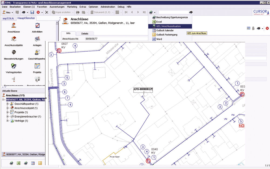Click the Save floppy disk icon
The image size is (270, 169).
click(x=32, y=12)
